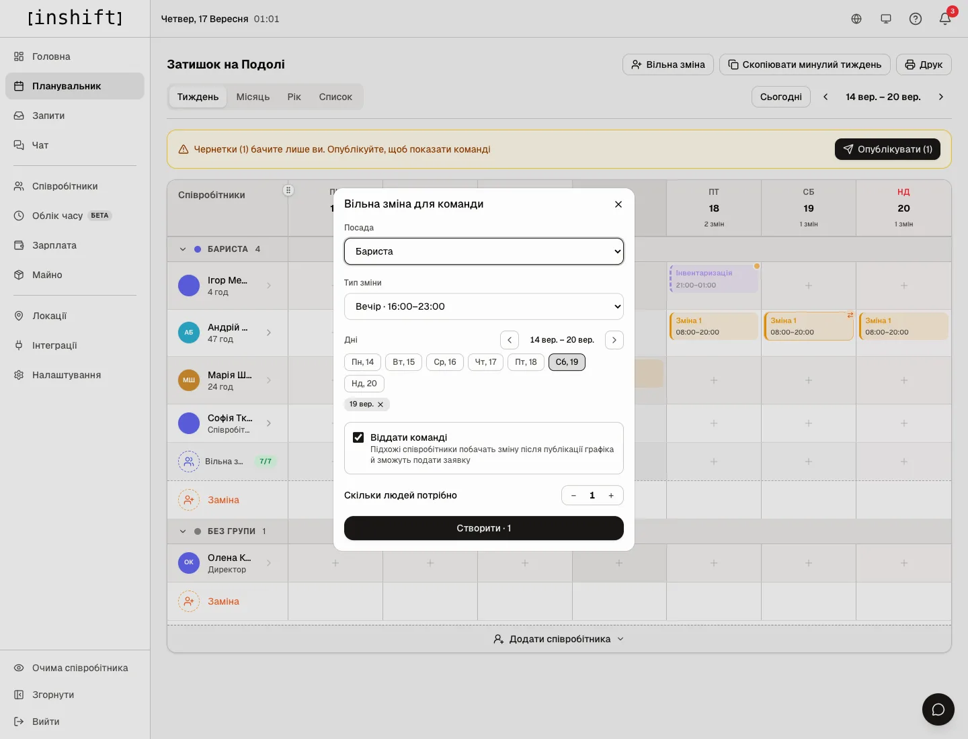Image resolution: width=968 pixels, height=739 pixels.
Task: Toggle Віддати команді checkbox
Action: [358, 437]
